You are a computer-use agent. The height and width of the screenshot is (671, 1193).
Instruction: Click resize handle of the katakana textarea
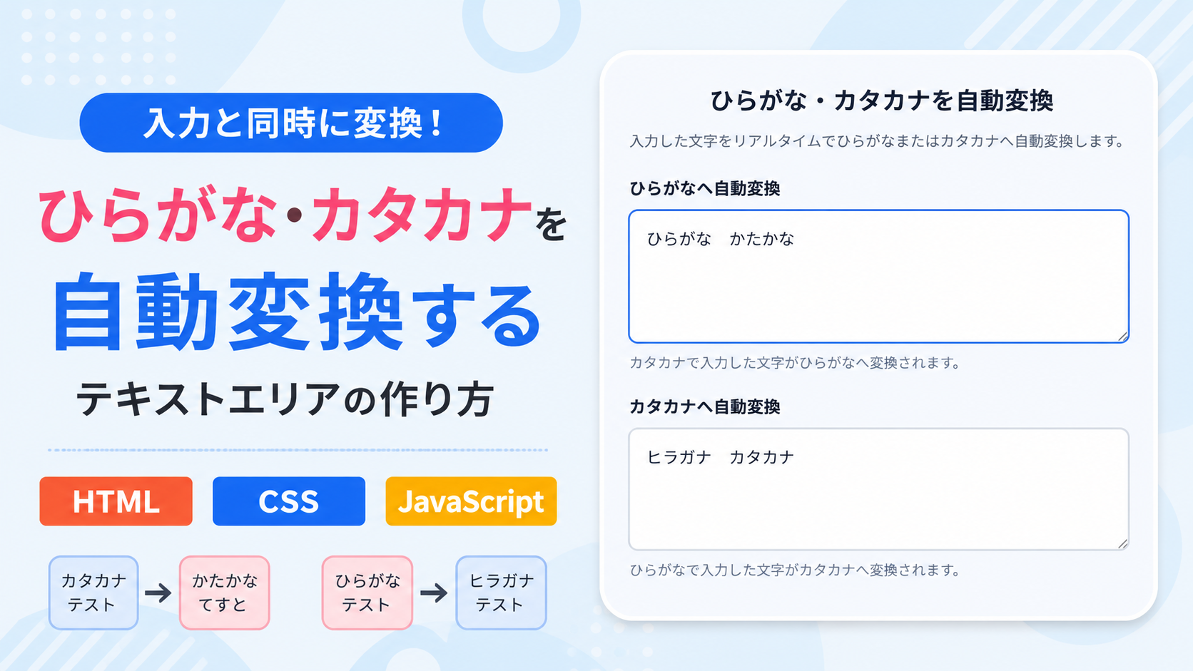coord(1122,544)
